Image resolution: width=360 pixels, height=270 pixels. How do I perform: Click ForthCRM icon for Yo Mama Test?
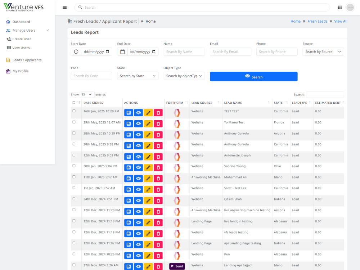(177, 124)
